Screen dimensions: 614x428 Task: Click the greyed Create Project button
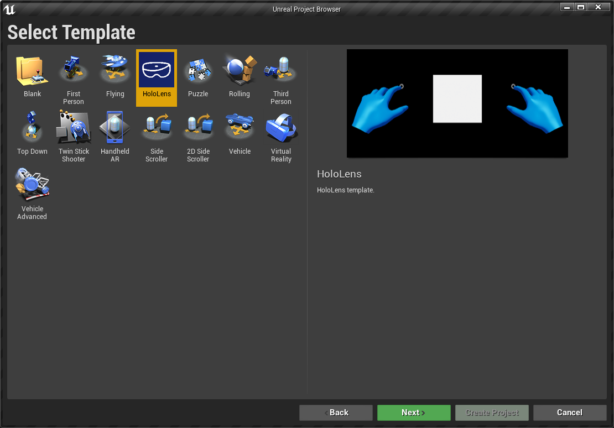click(x=492, y=413)
